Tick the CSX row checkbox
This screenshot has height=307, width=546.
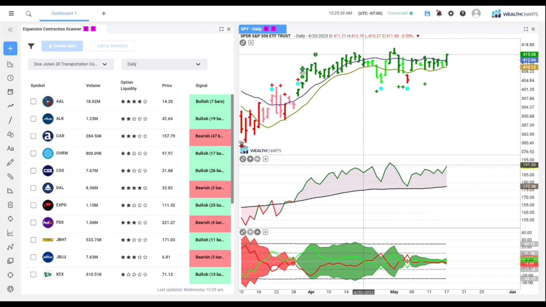coord(33,171)
